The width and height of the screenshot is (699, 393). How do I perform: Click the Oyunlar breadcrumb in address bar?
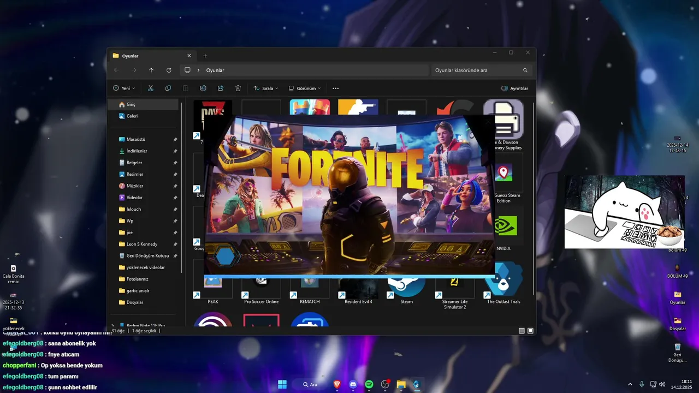point(215,70)
